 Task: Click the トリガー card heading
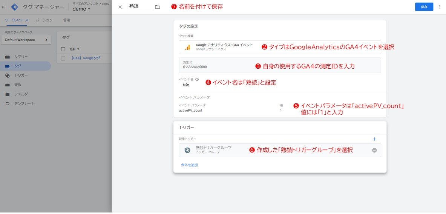187,128
